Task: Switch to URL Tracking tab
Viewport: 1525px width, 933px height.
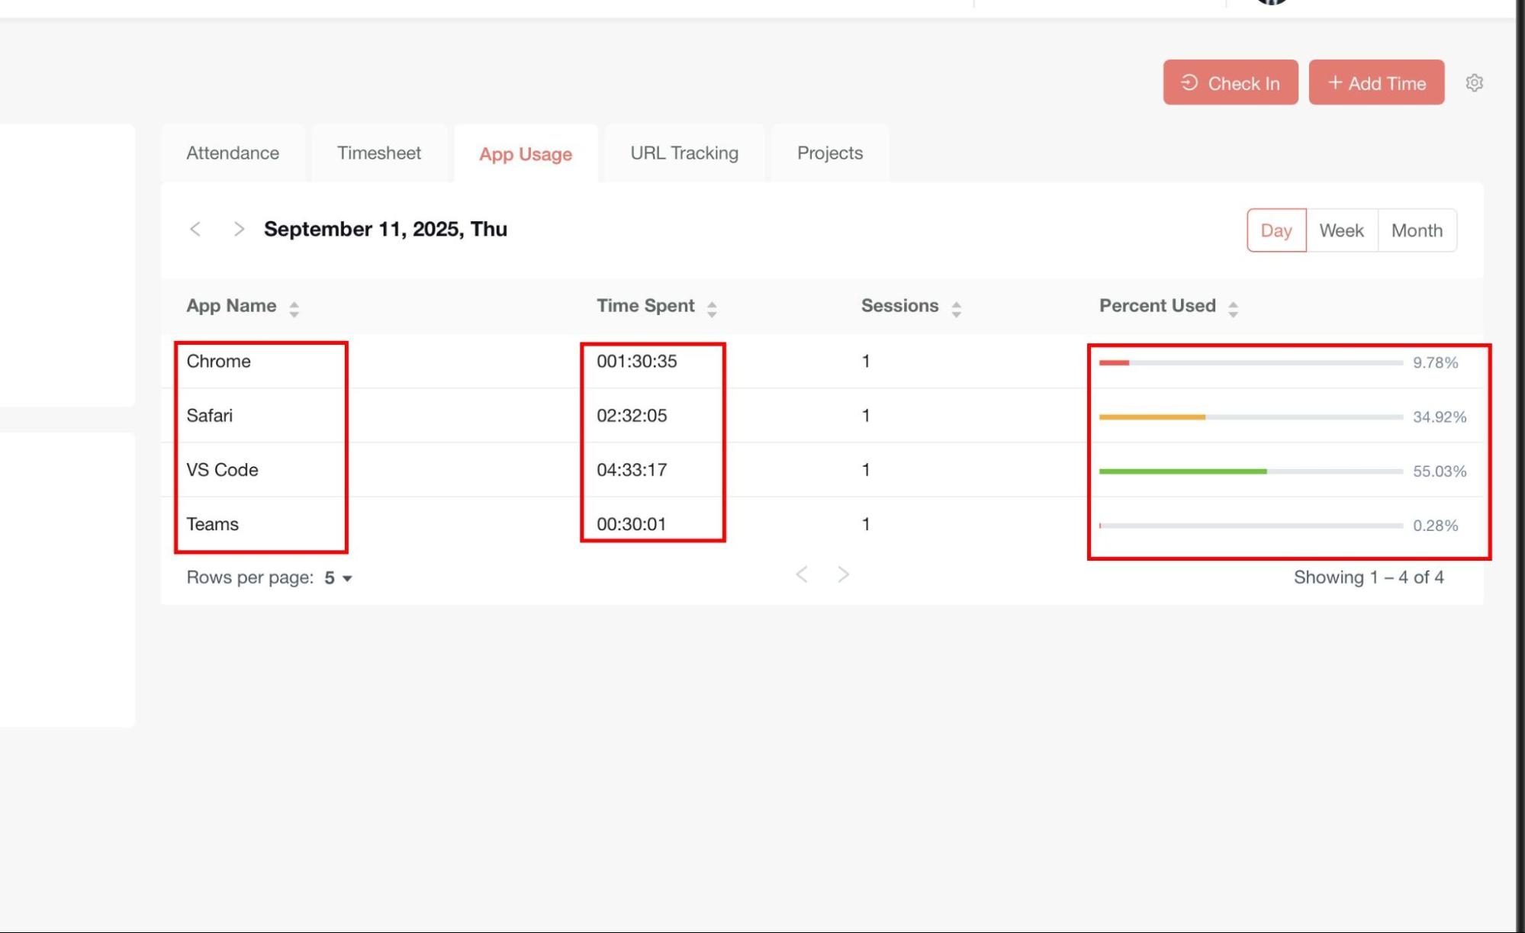Action: tap(684, 153)
